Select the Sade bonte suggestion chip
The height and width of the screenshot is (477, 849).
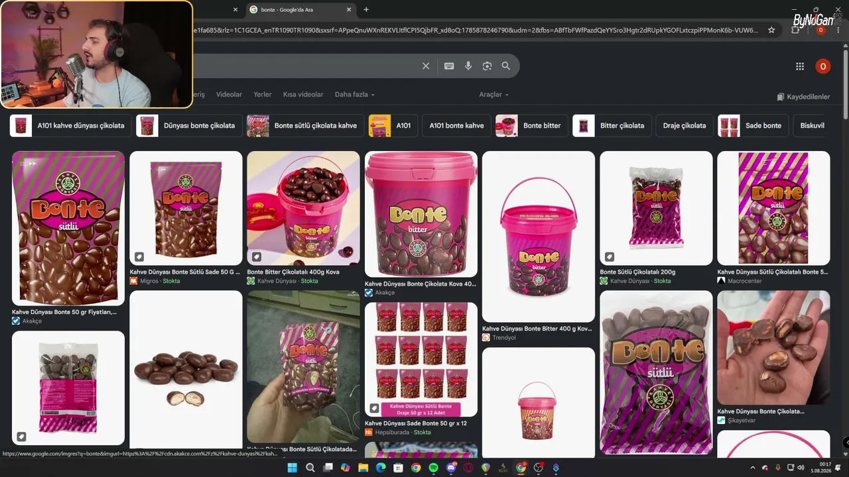point(752,126)
